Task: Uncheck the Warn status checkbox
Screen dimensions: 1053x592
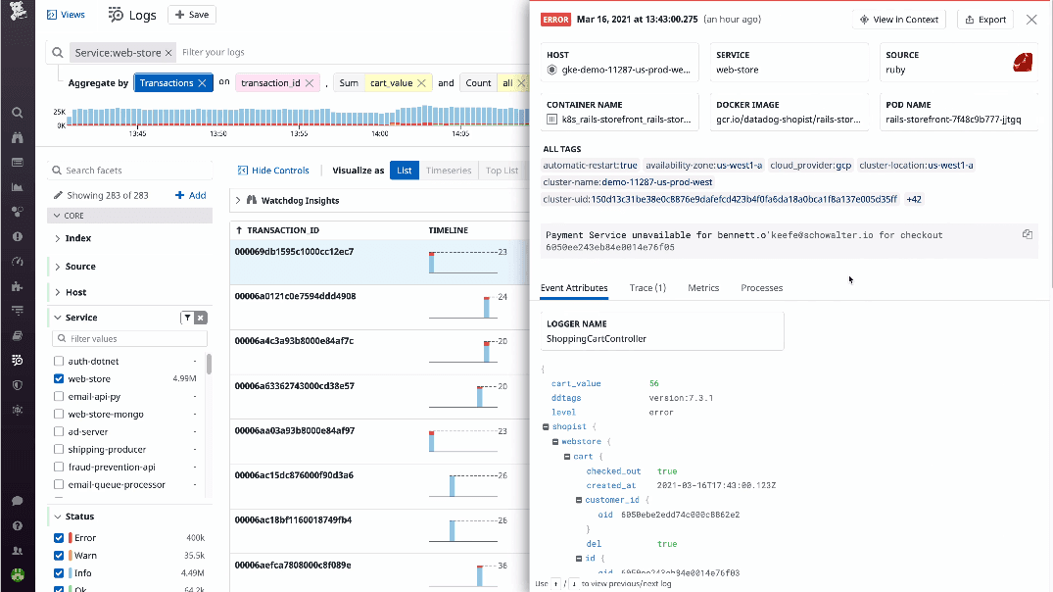Action: coord(59,556)
